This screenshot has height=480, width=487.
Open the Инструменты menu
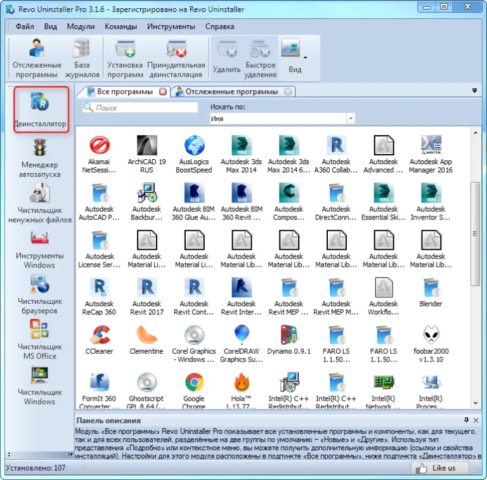(x=171, y=27)
